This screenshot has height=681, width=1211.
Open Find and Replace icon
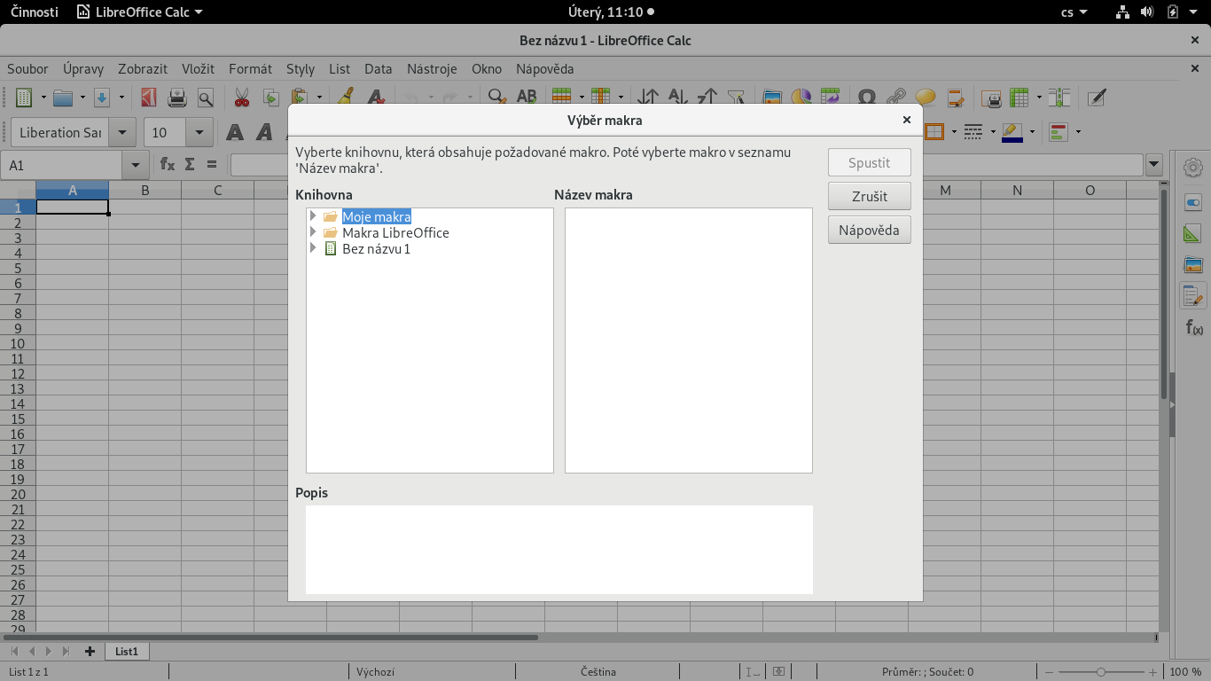click(x=497, y=98)
